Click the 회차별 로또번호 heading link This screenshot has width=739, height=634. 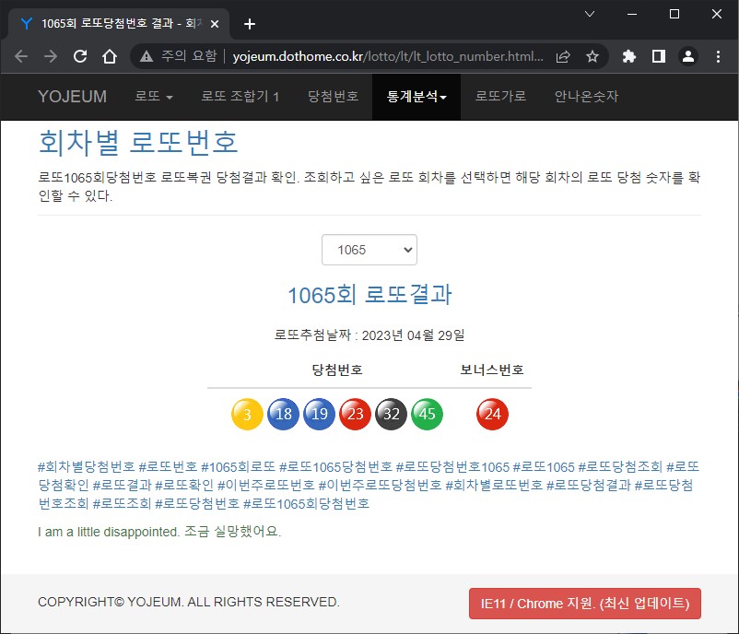tap(138, 142)
